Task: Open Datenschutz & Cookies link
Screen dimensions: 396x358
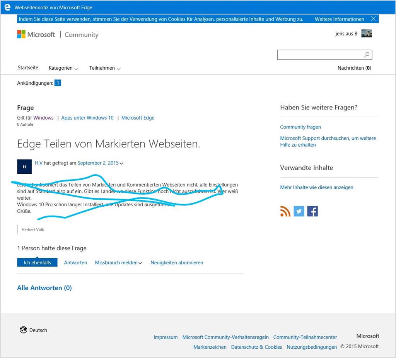Action: (257, 347)
